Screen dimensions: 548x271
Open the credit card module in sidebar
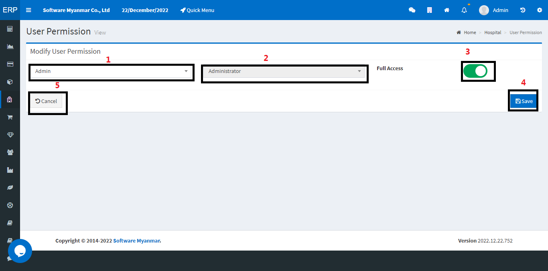pos(10,64)
